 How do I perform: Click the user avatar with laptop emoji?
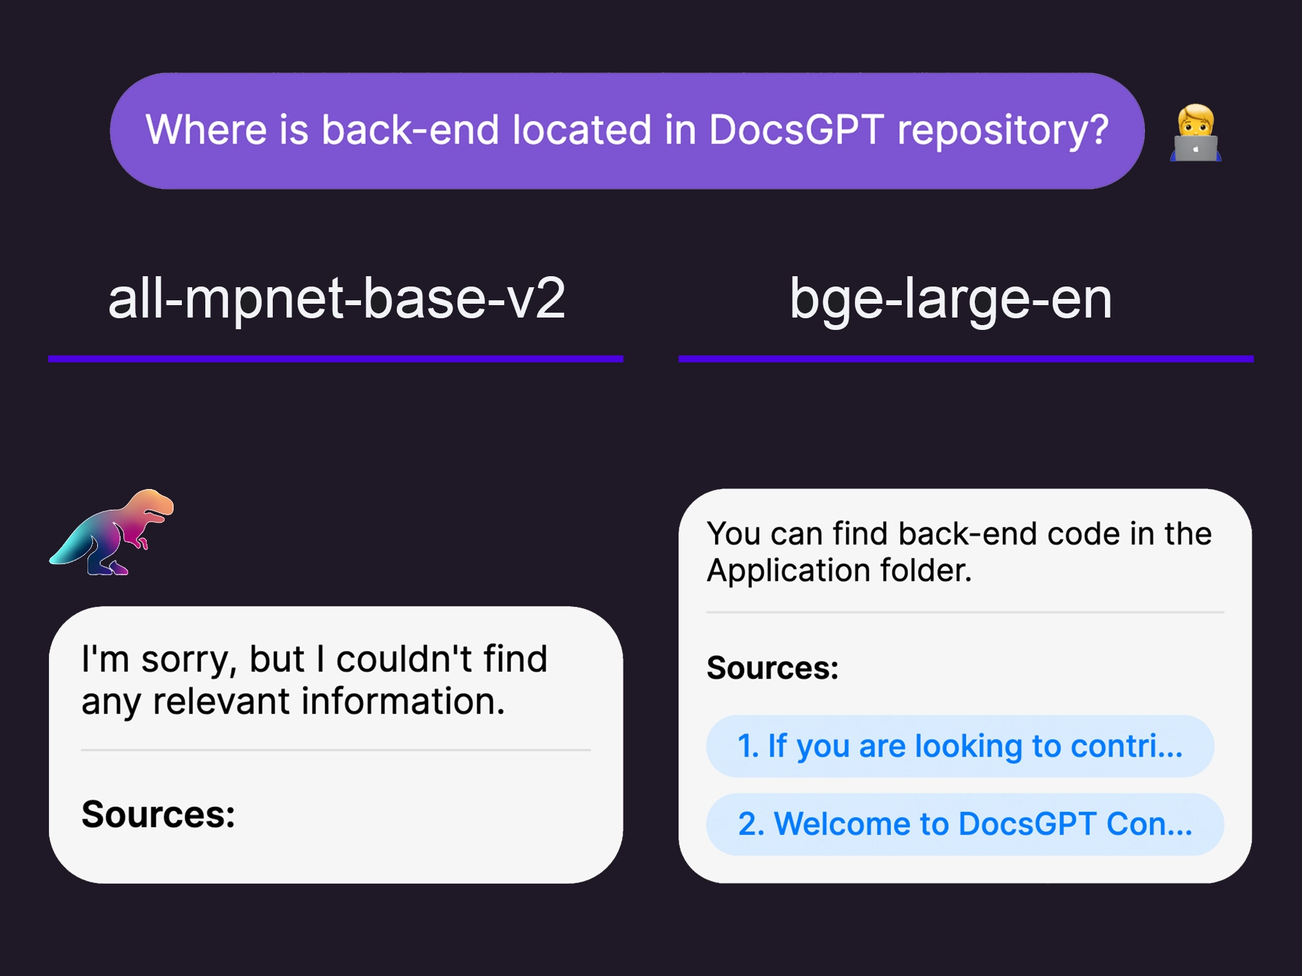pyautogui.click(x=1195, y=132)
